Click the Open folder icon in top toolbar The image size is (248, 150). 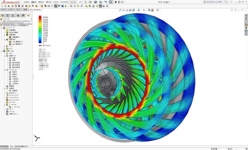(90, 2)
